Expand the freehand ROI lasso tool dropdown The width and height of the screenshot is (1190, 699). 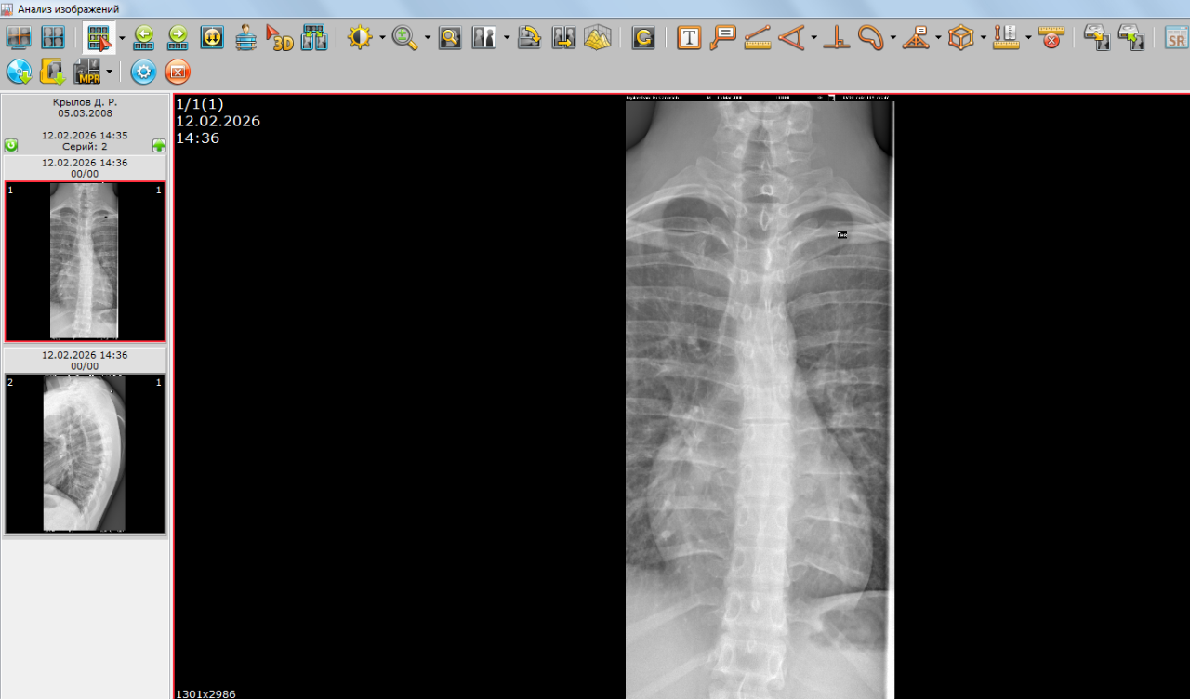[892, 38]
